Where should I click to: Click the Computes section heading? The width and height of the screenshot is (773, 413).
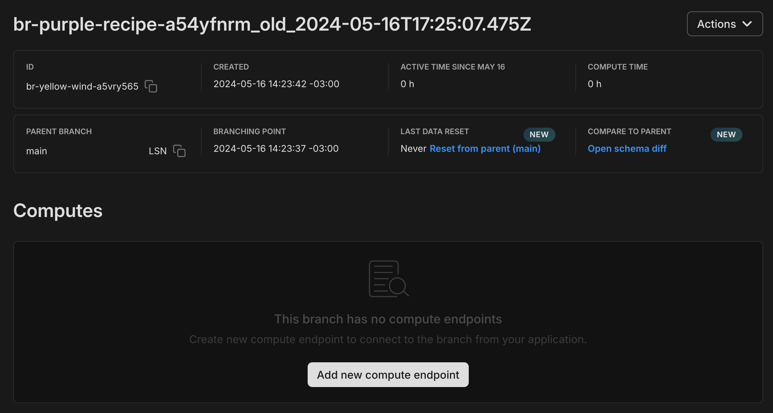click(58, 211)
